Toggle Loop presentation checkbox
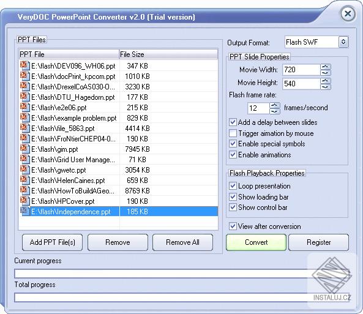Image resolution: width=363 pixels, height=314 pixels. point(233,186)
